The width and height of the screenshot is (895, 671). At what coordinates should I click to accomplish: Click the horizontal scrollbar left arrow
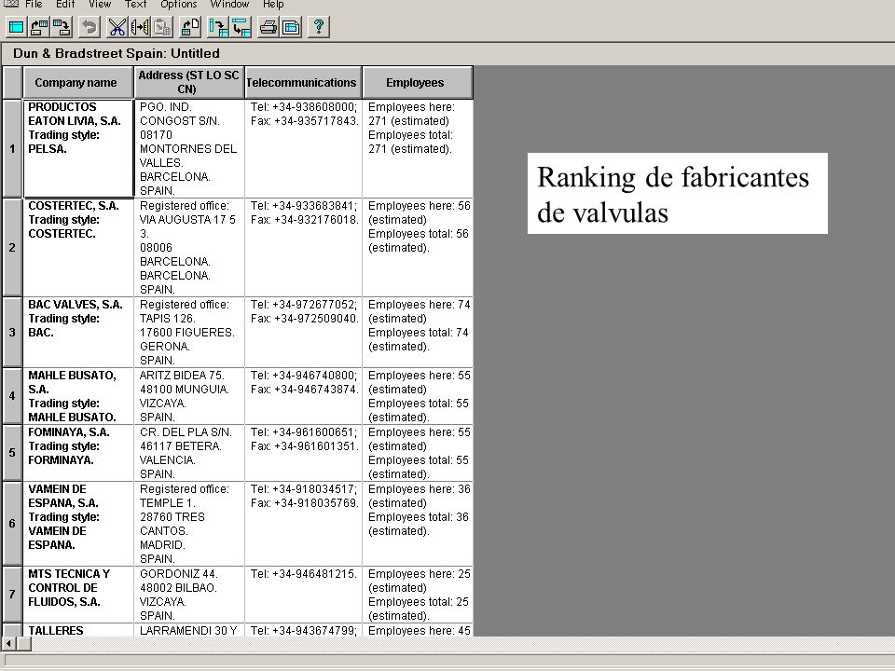point(8,644)
